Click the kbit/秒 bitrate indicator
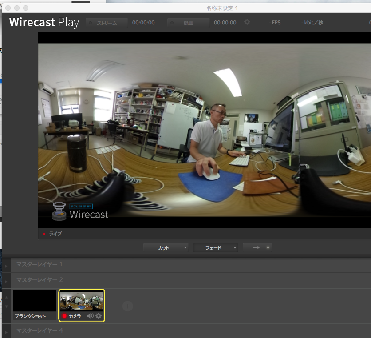Screen dimensions: 371x338 (312, 23)
